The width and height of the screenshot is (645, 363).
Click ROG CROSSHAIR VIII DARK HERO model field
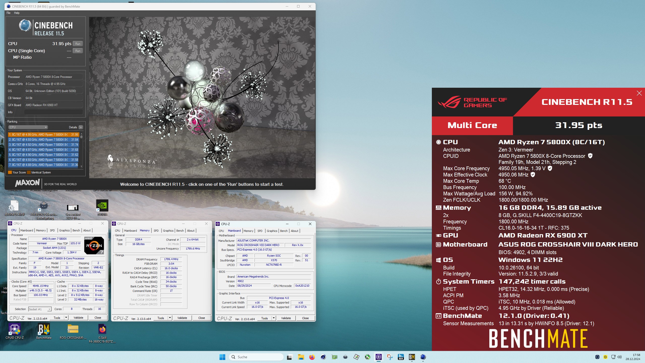[260, 245]
